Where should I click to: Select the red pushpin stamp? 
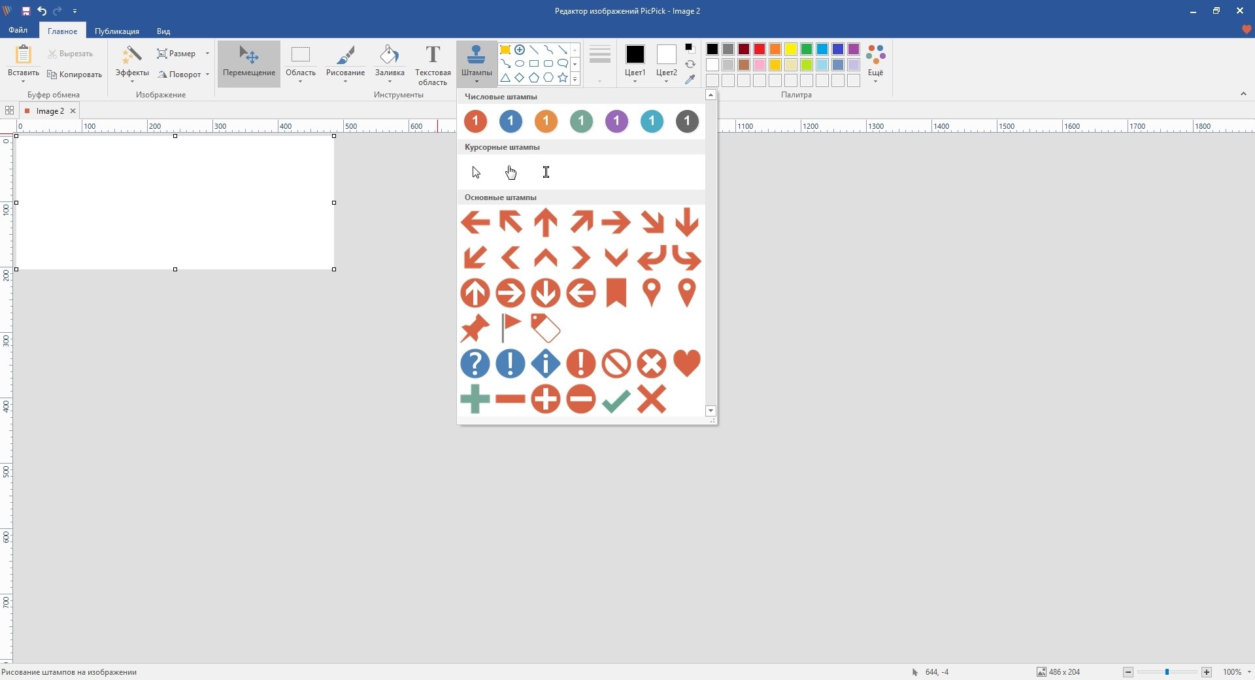475,328
